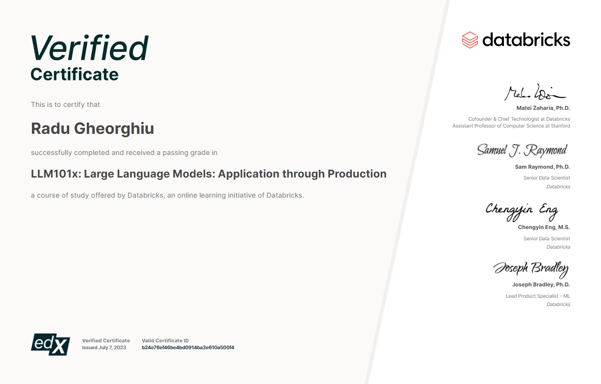Click 'Senior Data Scientist' under Chengyin Eng
This screenshot has width=601, height=384.
pos(547,239)
